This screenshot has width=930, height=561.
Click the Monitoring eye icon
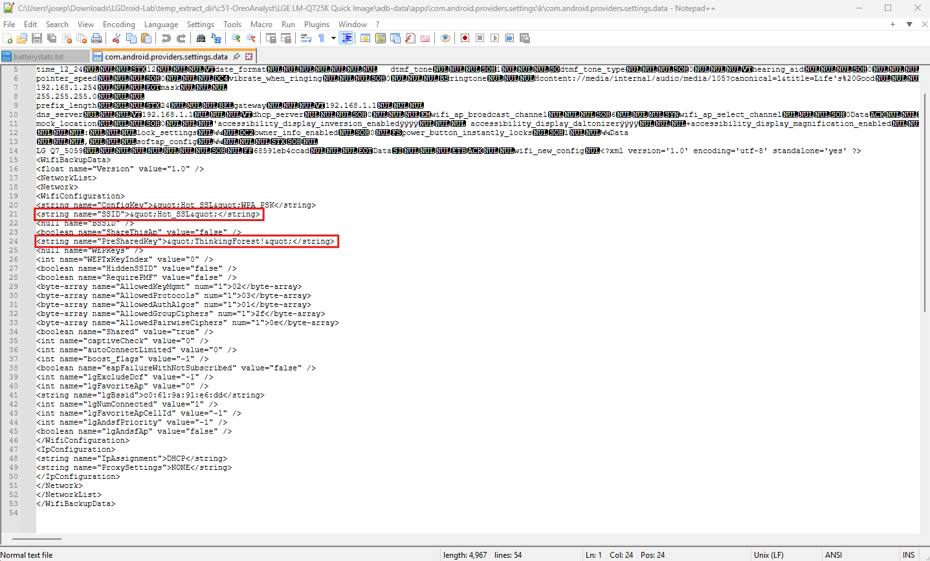click(445, 38)
